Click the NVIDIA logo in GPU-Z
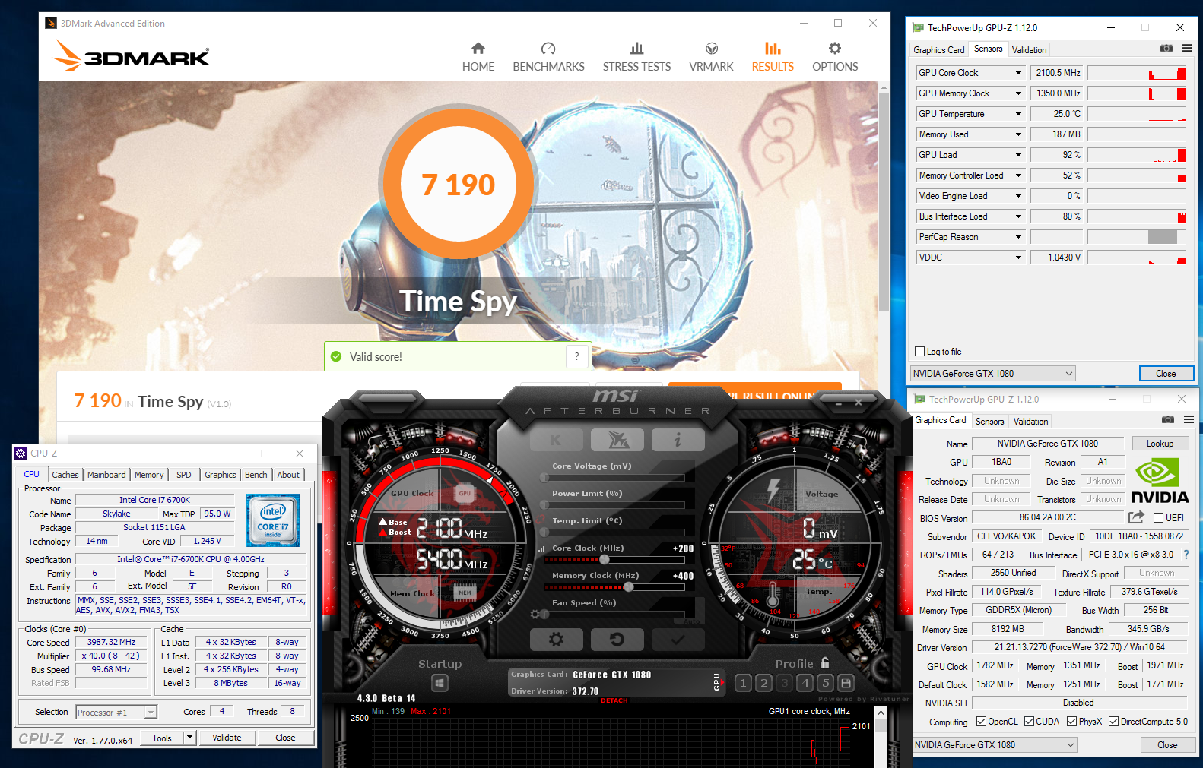 pos(1160,482)
